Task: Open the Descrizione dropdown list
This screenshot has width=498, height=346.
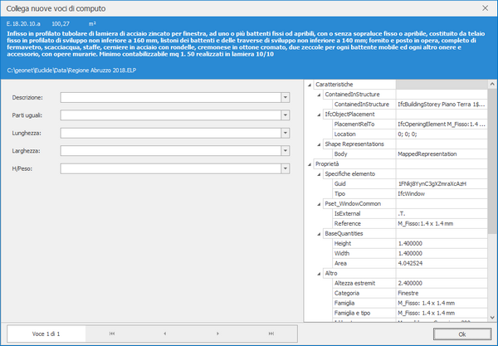Action: [286, 97]
